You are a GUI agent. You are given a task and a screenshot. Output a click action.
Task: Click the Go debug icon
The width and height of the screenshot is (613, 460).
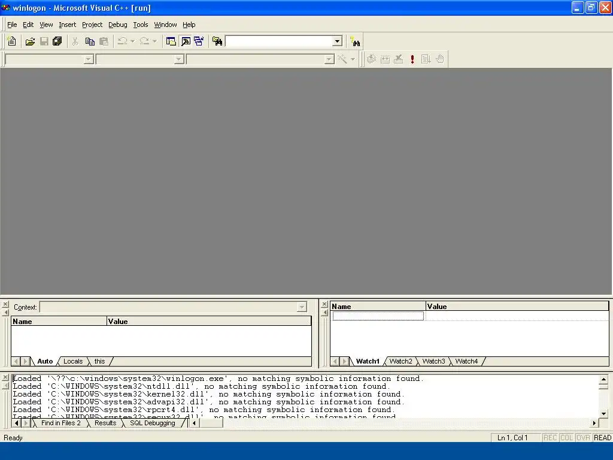(426, 59)
